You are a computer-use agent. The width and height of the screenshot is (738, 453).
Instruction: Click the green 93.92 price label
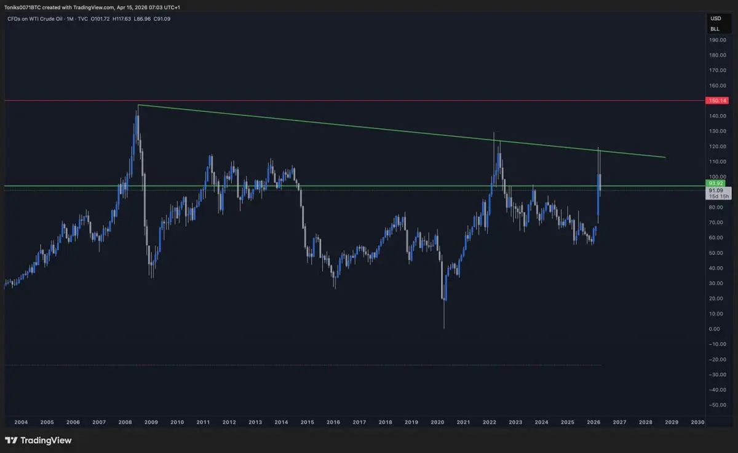click(x=716, y=183)
